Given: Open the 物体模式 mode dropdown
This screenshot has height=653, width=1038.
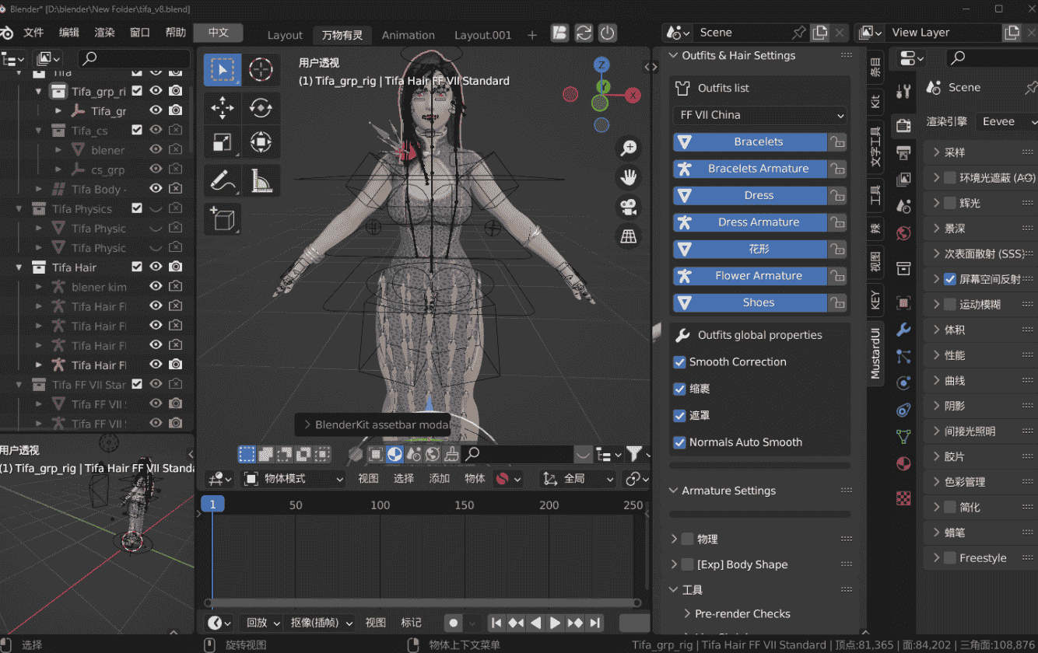Looking at the screenshot, I should click(x=294, y=479).
